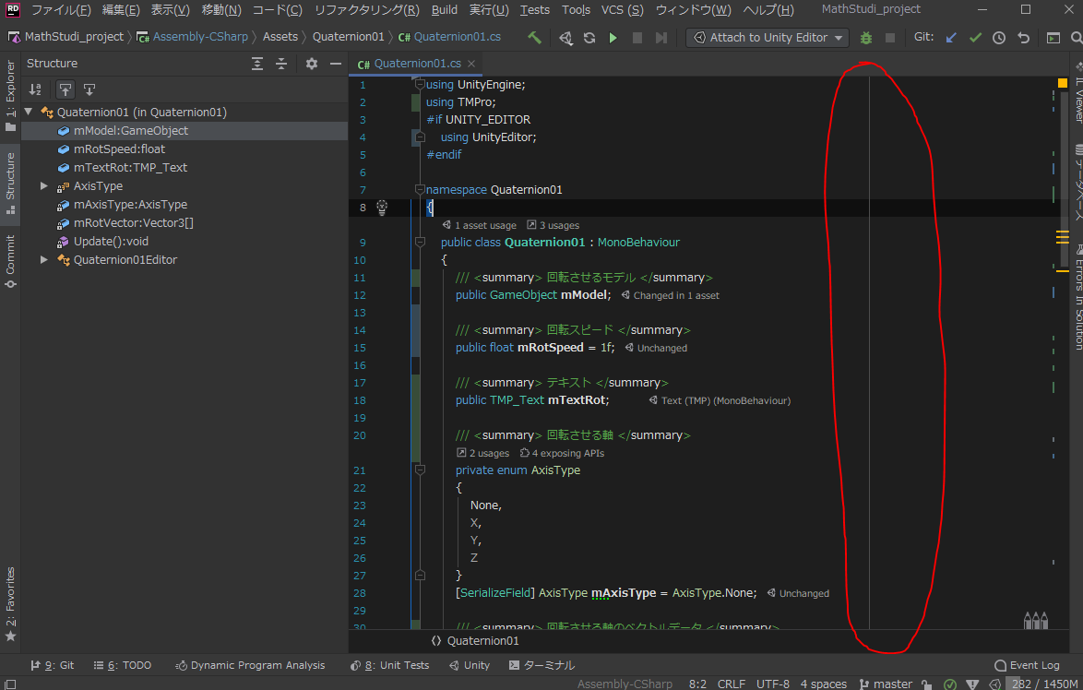Open Git history via clock icon
The image size is (1083, 690).
pos(999,38)
